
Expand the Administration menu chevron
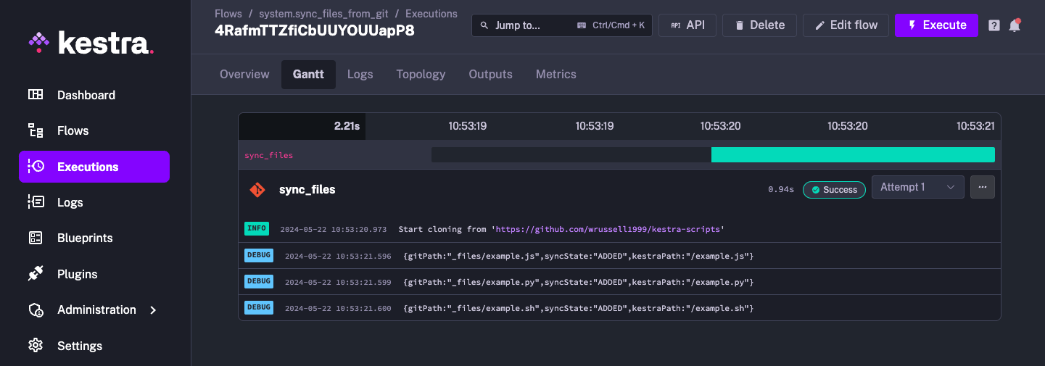pyautogui.click(x=153, y=310)
